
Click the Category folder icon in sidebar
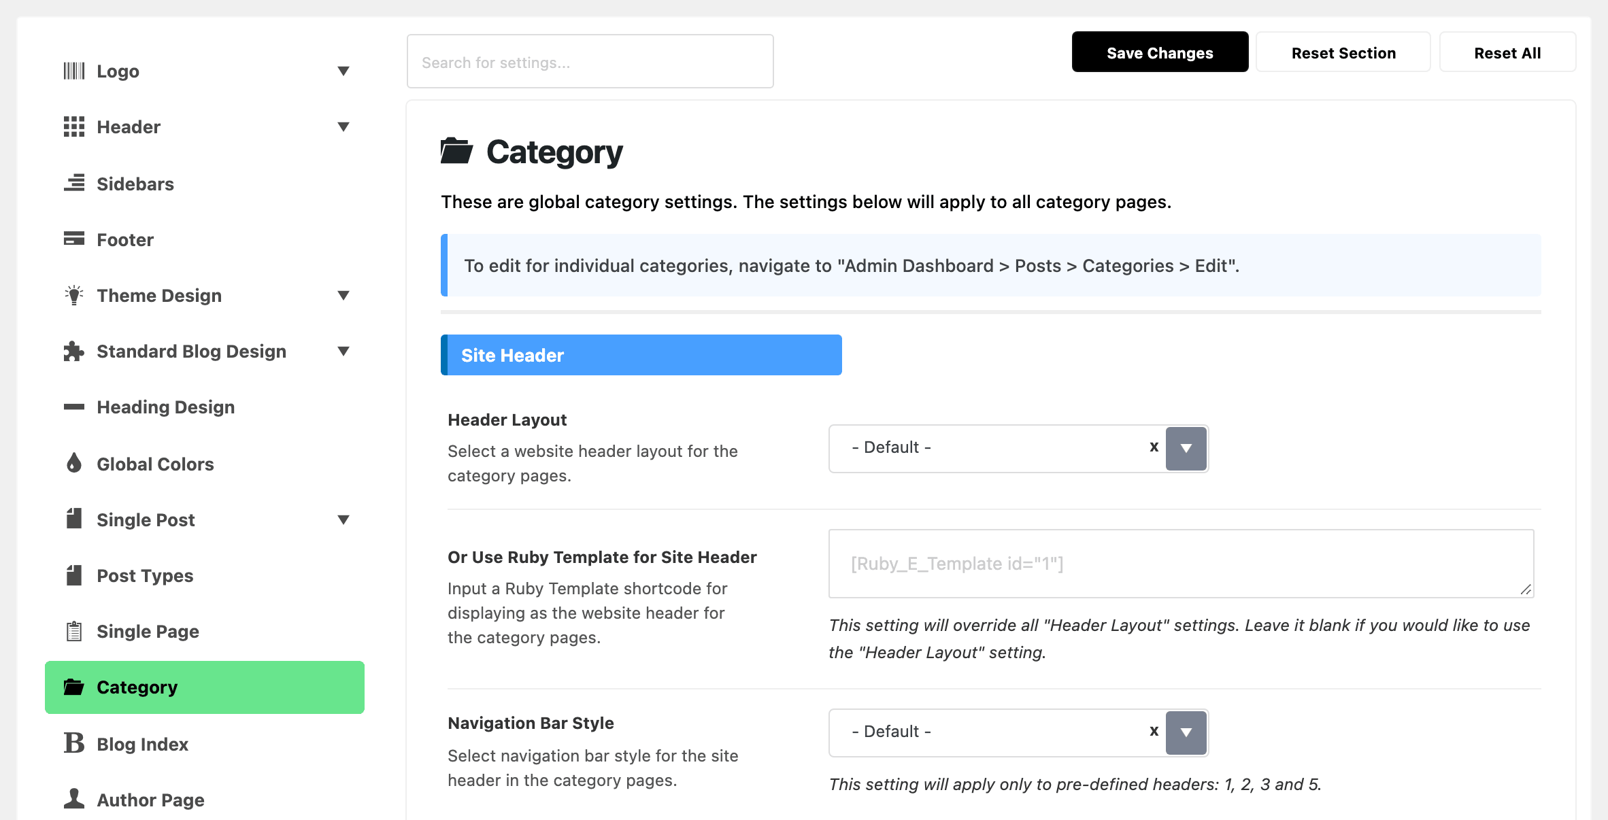click(74, 687)
